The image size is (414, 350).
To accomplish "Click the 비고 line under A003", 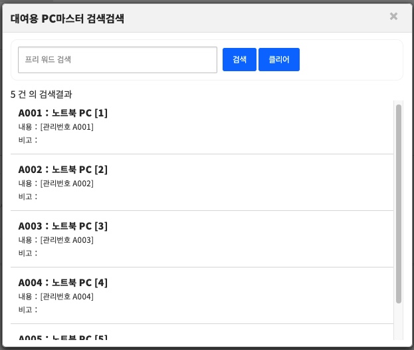I will 28,253.
